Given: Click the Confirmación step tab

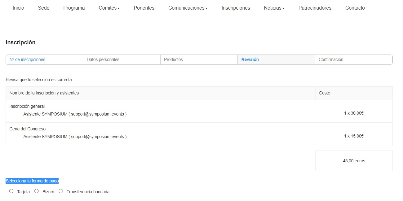Looking at the screenshot, I should pyautogui.click(x=331, y=59).
